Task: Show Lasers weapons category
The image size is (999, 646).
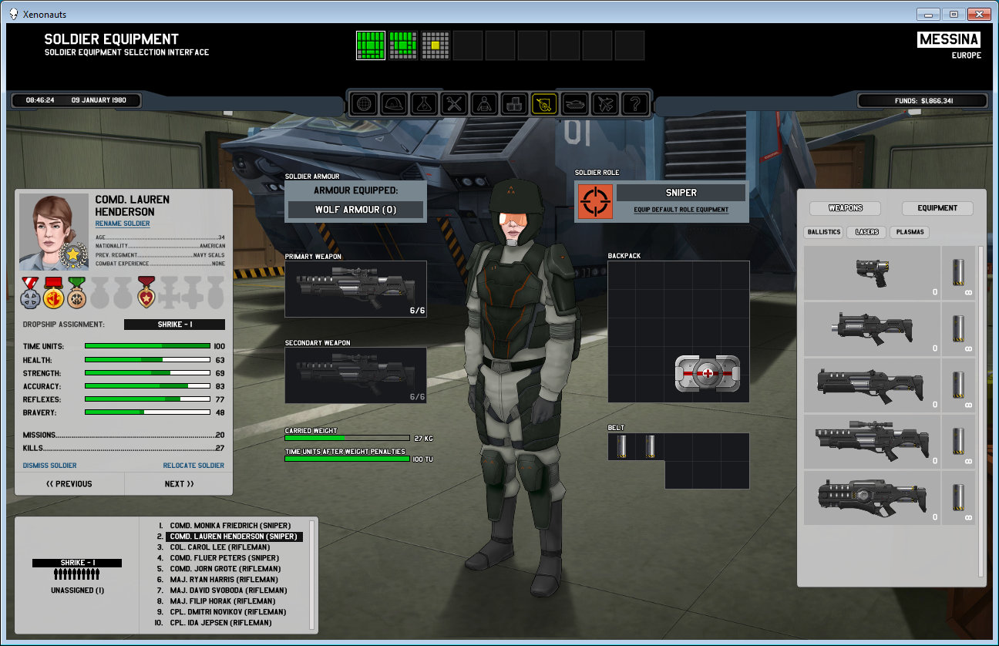Action: pyautogui.click(x=866, y=232)
